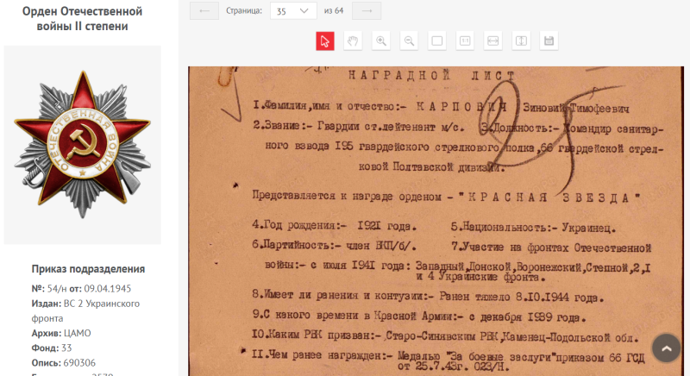Activate the hand pan tool

pos(353,41)
